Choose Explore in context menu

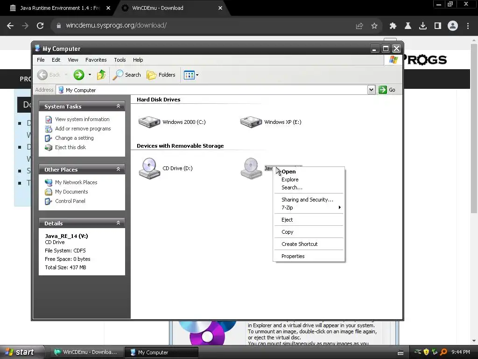click(309, 179)
